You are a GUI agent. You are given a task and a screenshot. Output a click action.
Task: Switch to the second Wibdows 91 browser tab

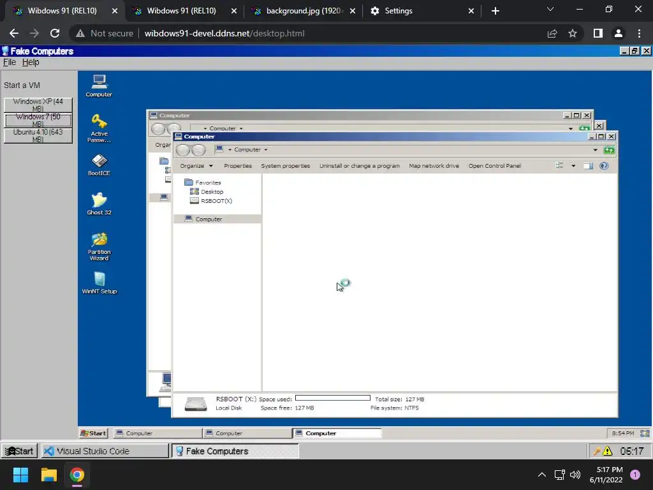click(184, 11)
